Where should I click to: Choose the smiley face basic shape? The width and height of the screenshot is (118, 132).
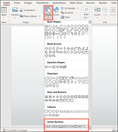point(65,34)
